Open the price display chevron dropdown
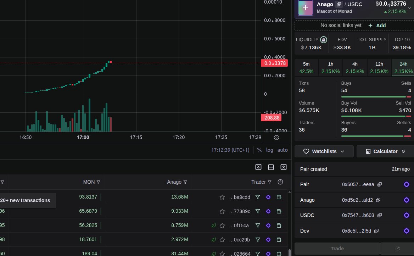Screen dimensions: 414x256 coord(409,8)
